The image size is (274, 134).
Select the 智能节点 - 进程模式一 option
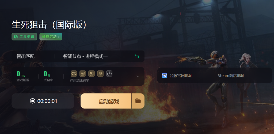85,56
